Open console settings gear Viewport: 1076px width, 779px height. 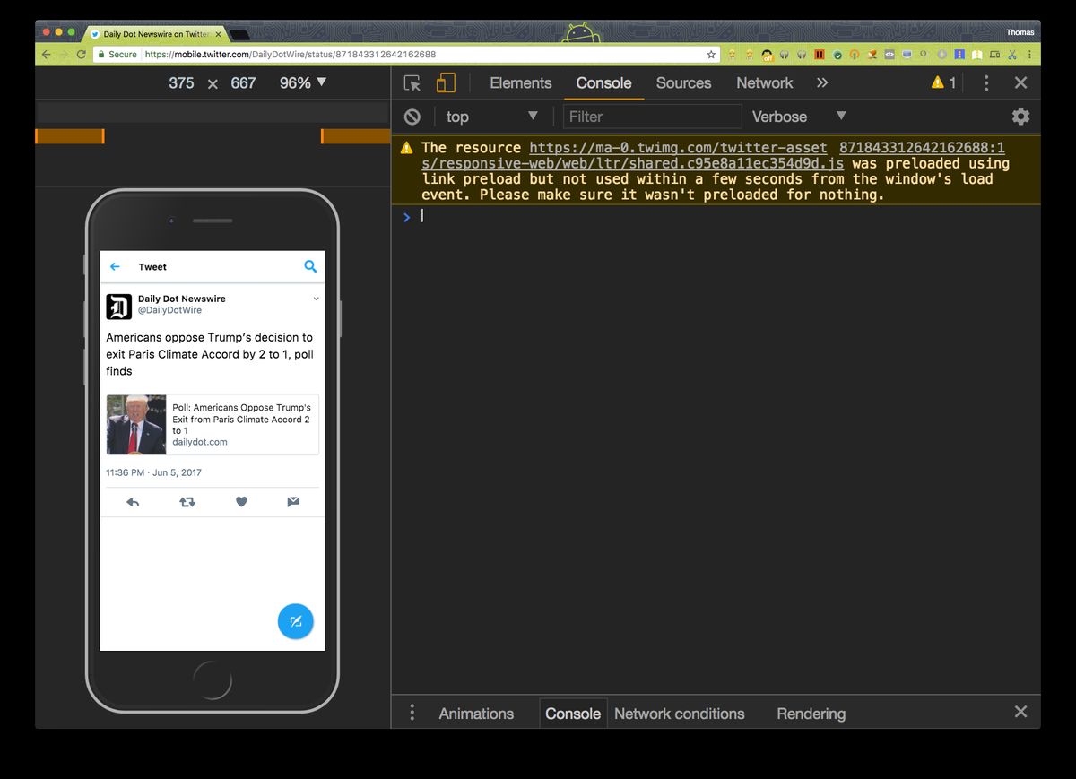pos(1020,117)
